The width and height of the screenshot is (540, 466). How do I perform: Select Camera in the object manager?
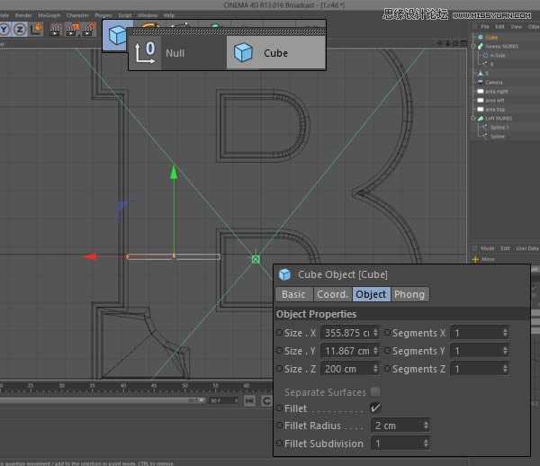pyautogui.click(x=494, y=82)
